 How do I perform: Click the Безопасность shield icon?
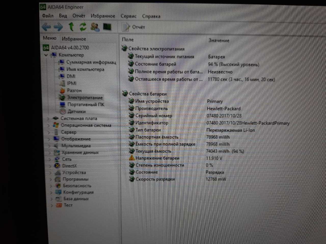click(x=58, y=186)
